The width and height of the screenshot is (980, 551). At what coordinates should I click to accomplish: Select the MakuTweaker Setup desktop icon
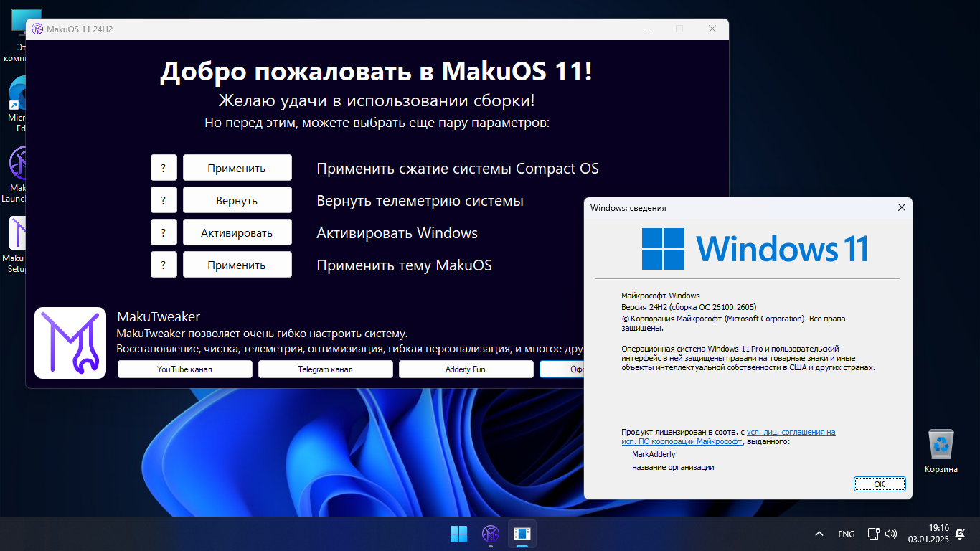[14, 244]
